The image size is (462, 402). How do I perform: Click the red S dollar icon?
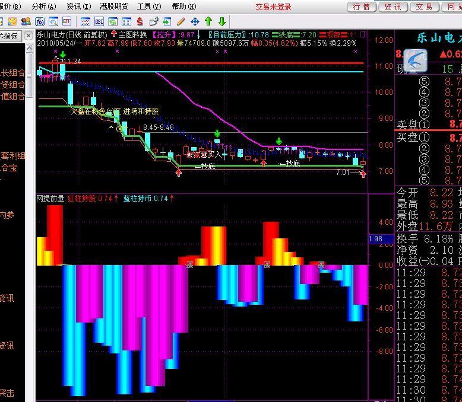coord(140,21)
